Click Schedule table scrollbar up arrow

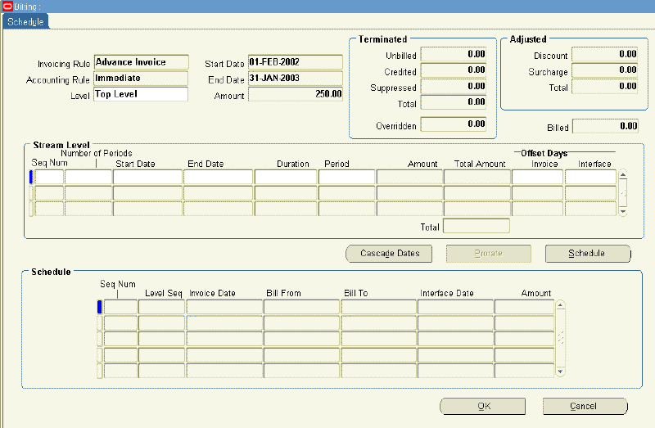click(x=561, y=305)
